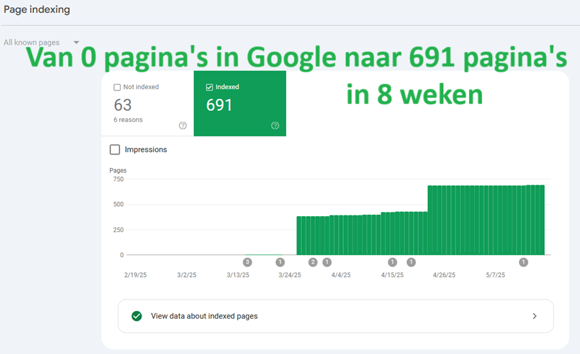Click annotation marker above 4/15/25 date

point(393,262)
